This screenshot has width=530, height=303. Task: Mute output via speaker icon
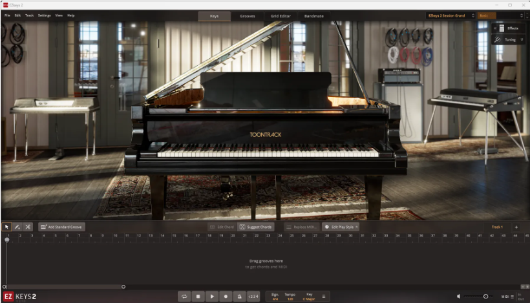pyautogui.click(x=459, y=297)
